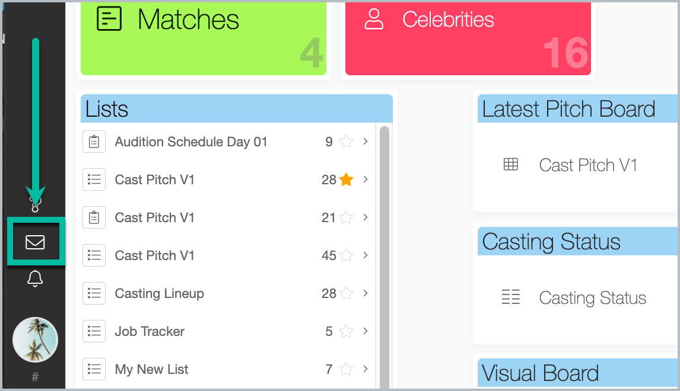Open the chevron for Cast Pitch V1 with 45 items
Image resolution: width=680 pixels, height=391 pixels.
point(366,255)
